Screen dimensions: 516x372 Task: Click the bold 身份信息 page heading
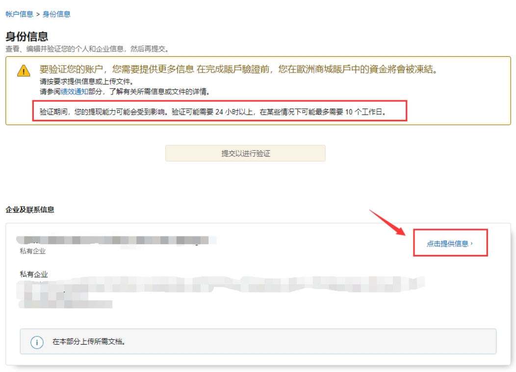(26, 36)
